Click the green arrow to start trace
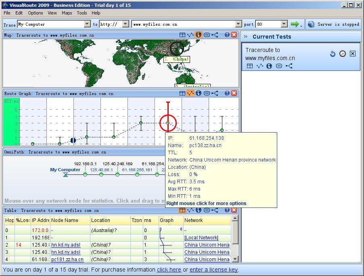Viewport: 364px width, 276px height. coord(295,24)
